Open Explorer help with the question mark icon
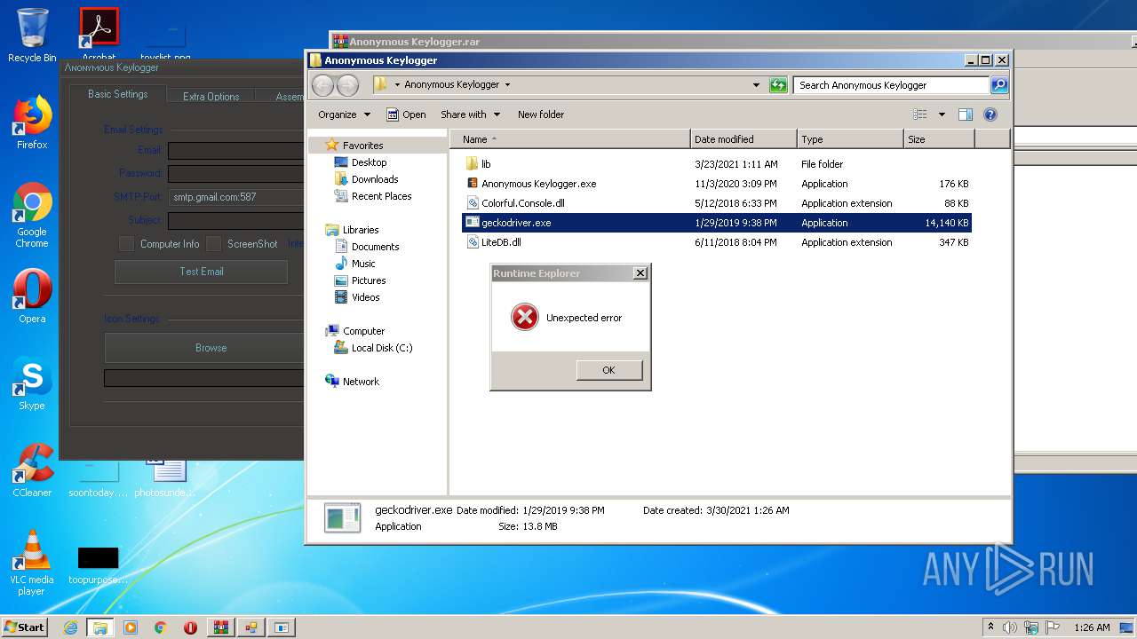The image size is (1137, 639). click(x=990, y=114)
